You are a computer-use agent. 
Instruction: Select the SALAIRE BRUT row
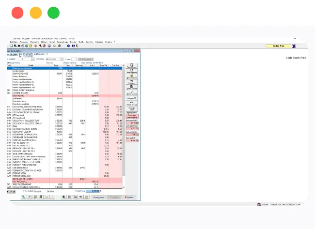(64, 96)
